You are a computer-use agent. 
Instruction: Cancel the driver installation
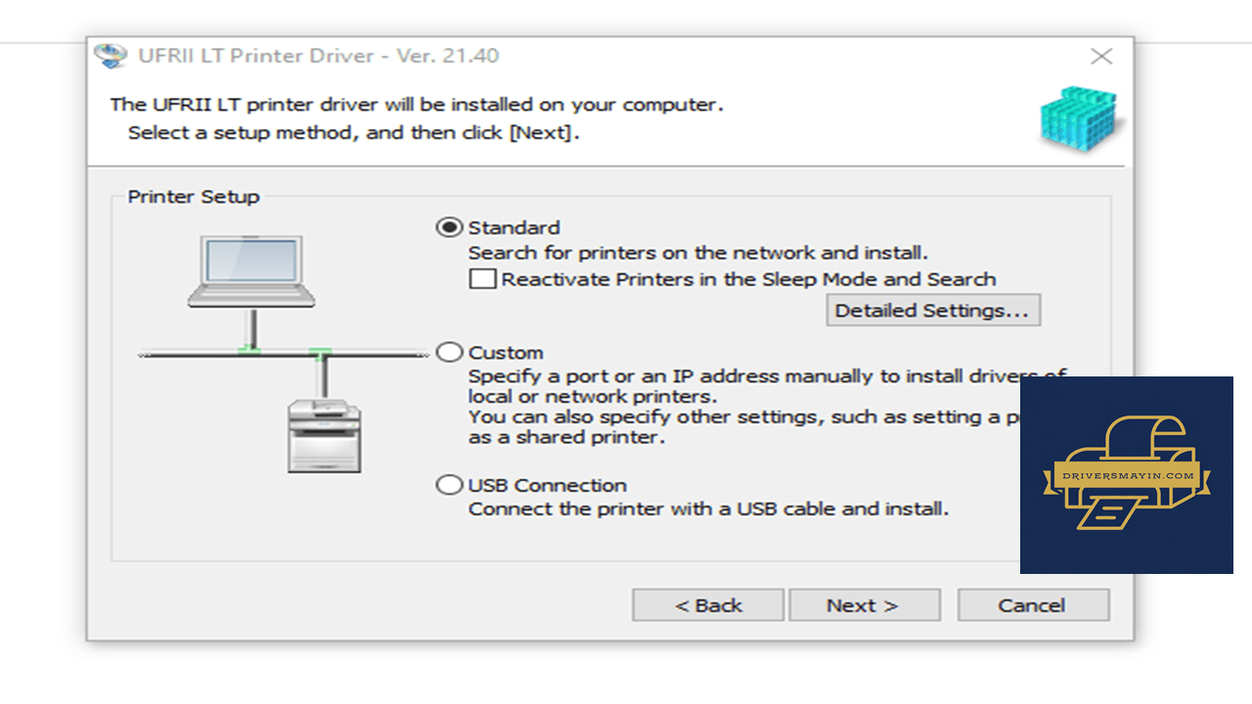click(x=1033, y=605)
